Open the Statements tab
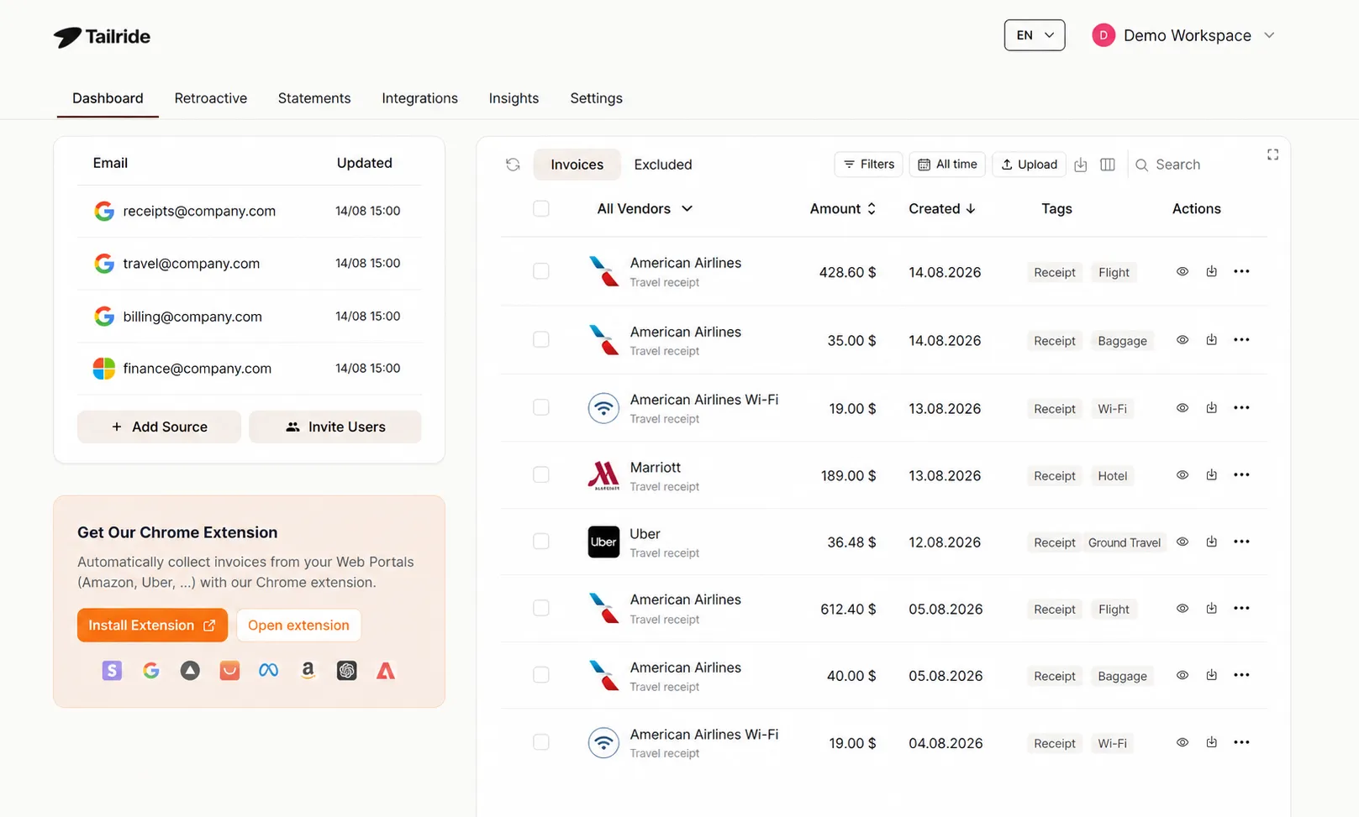1359x817 pixels. click(x=314, y=98)
